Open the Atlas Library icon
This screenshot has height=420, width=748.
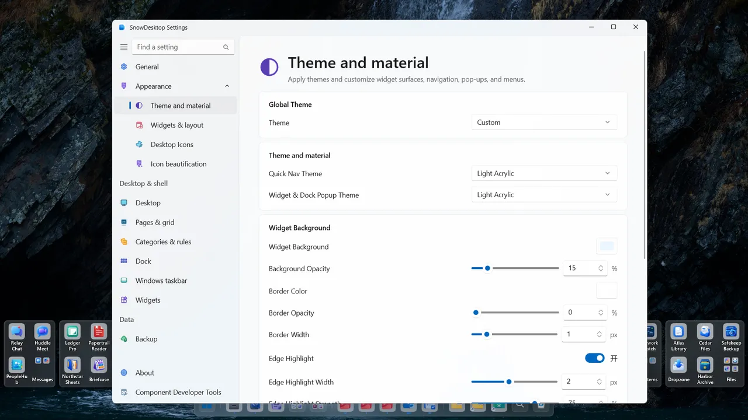click(678, 338)
